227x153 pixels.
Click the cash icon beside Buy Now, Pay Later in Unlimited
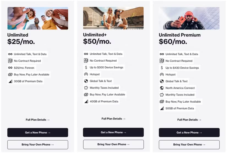click(x=10, y=75)
